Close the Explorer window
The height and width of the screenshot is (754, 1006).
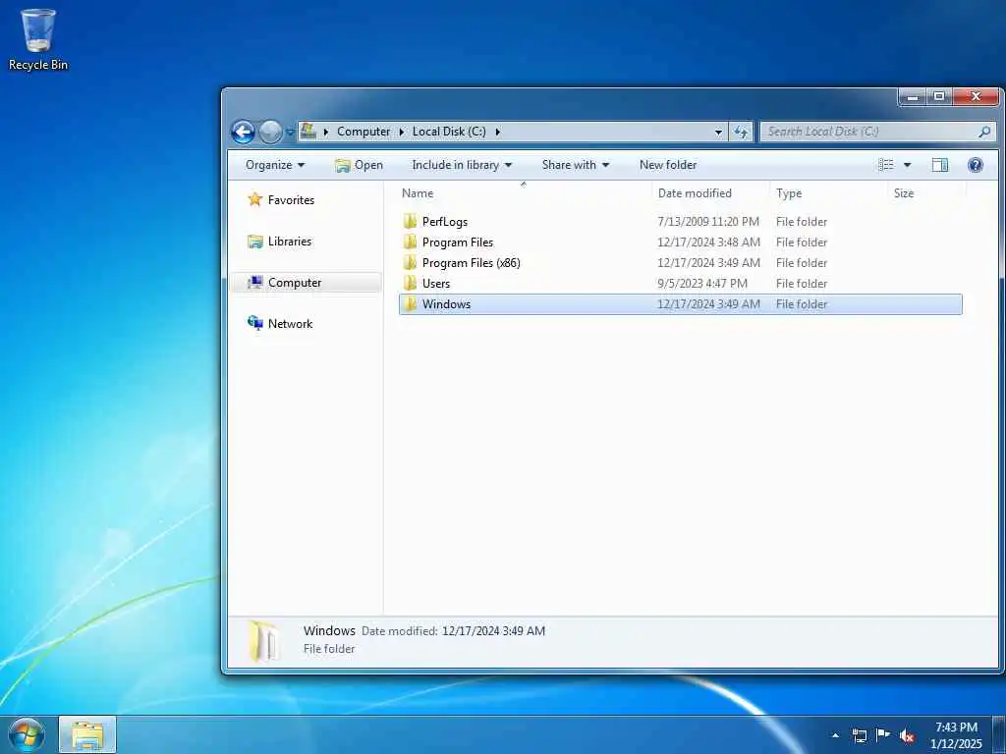pyautogui.click(x=976, y=97)
